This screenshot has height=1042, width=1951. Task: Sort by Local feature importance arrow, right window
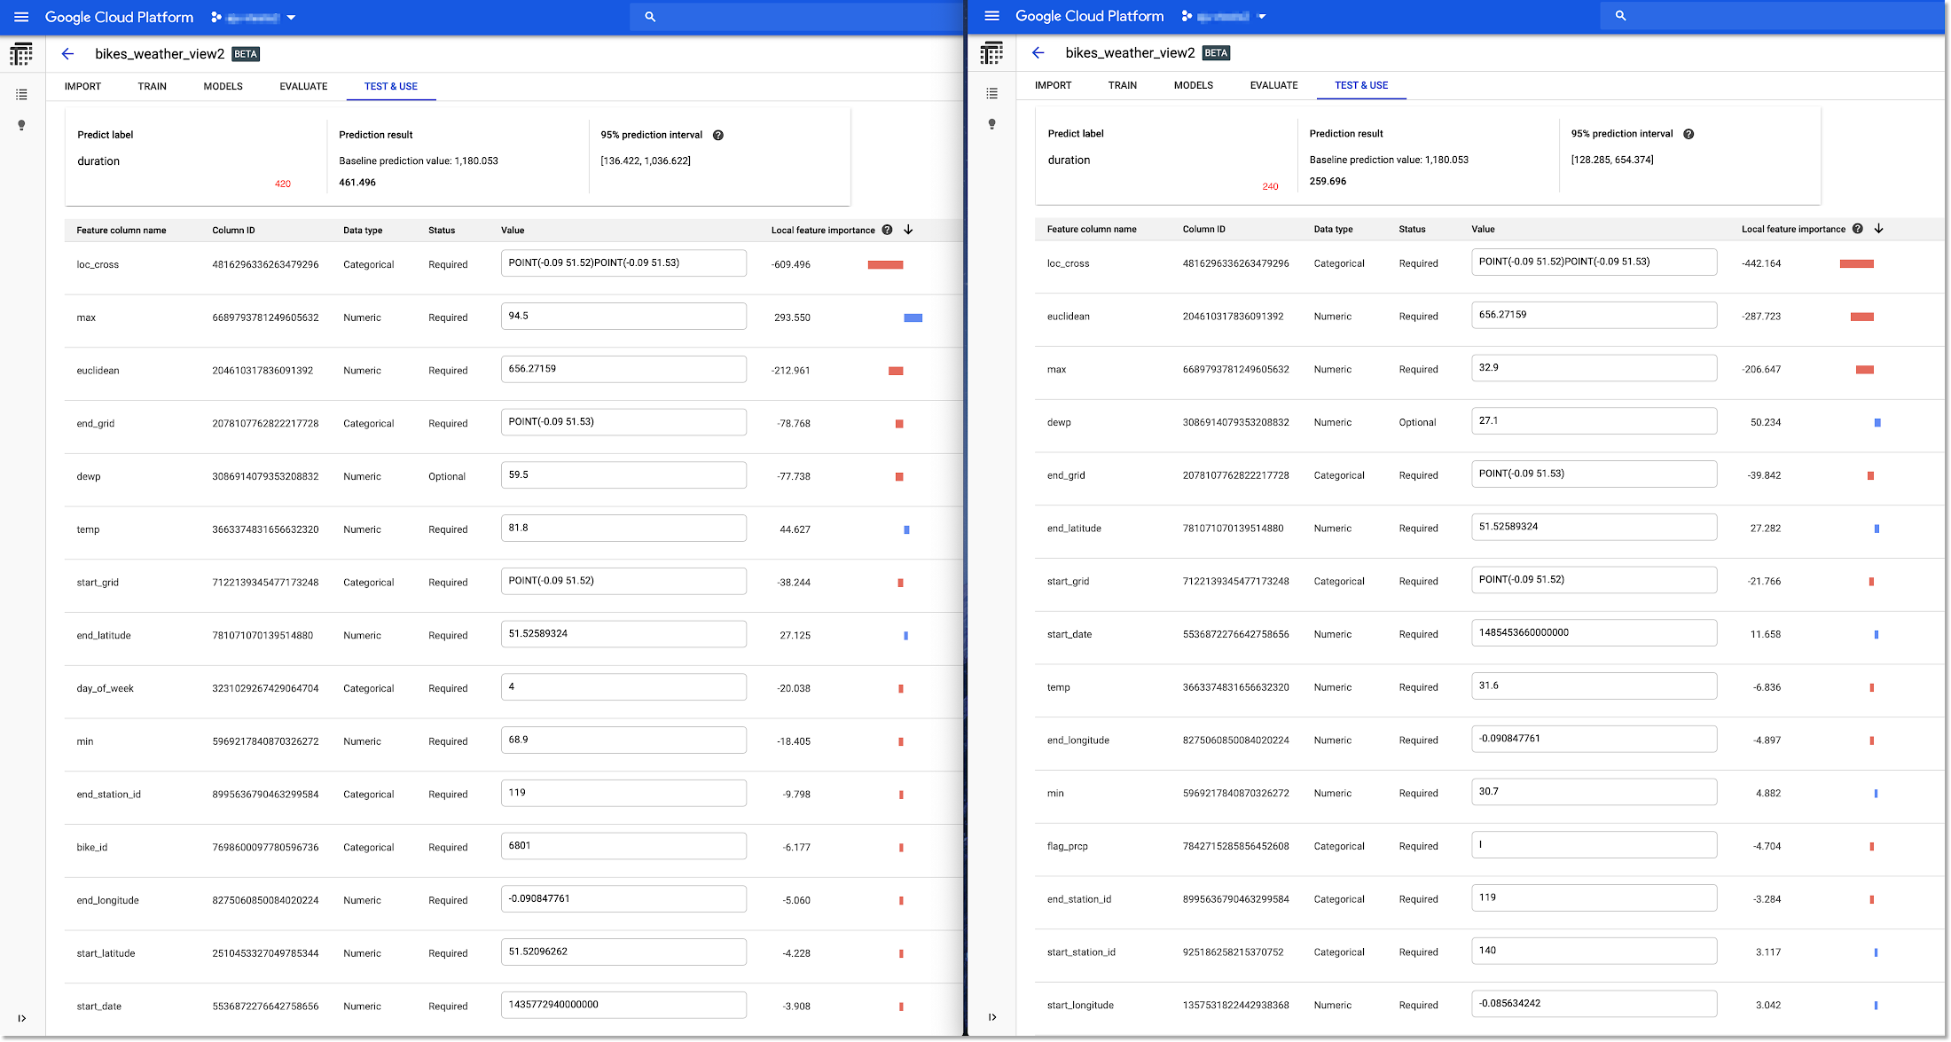(1879, 229)
